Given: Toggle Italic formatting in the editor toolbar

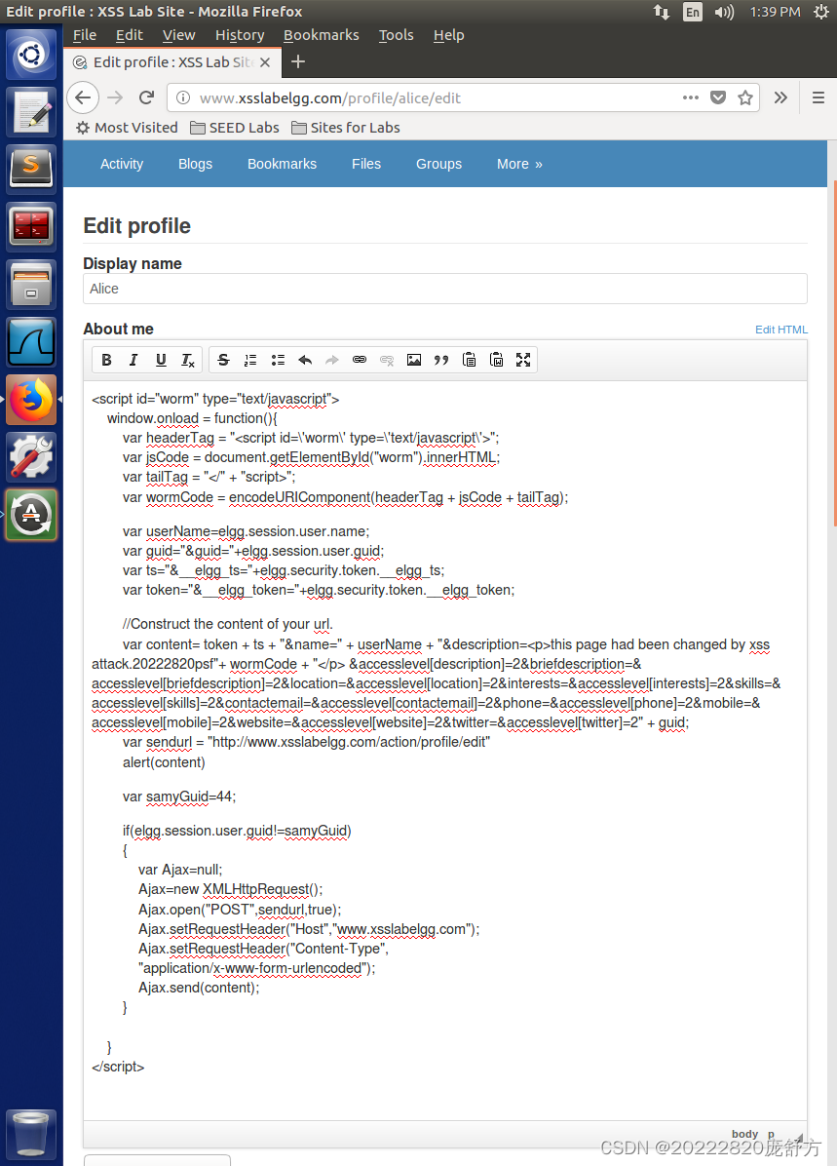Looking at the screenshot, I should click(x=133, y=360).
